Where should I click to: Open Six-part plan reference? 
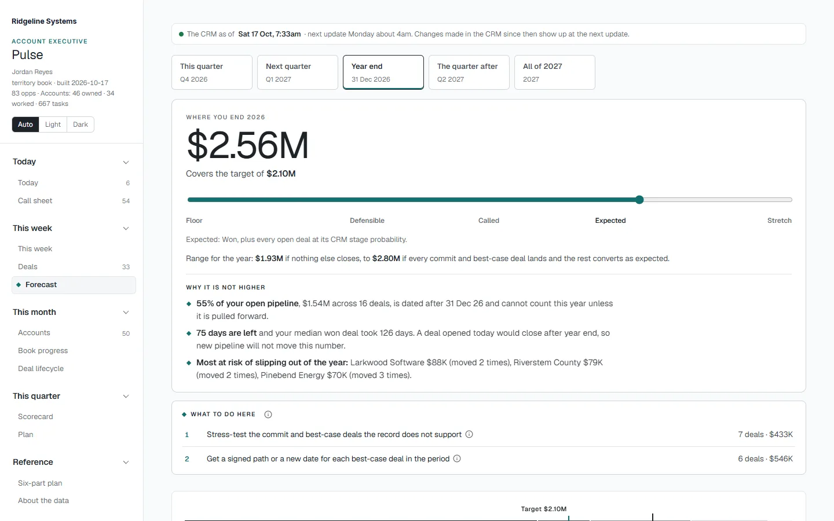tap(74, 483)
